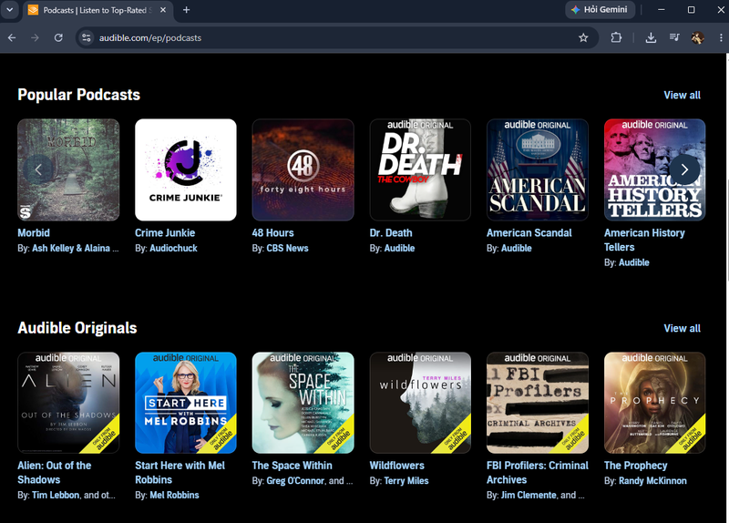The height and width of the screenshot is (523, 729).
Task: Click the CBS News author link
Action: tap(287, 248)
